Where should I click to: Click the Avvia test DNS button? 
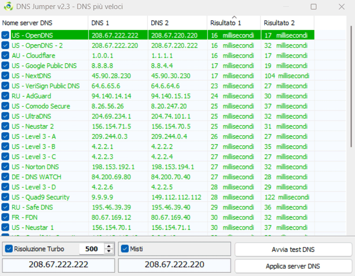293,249
